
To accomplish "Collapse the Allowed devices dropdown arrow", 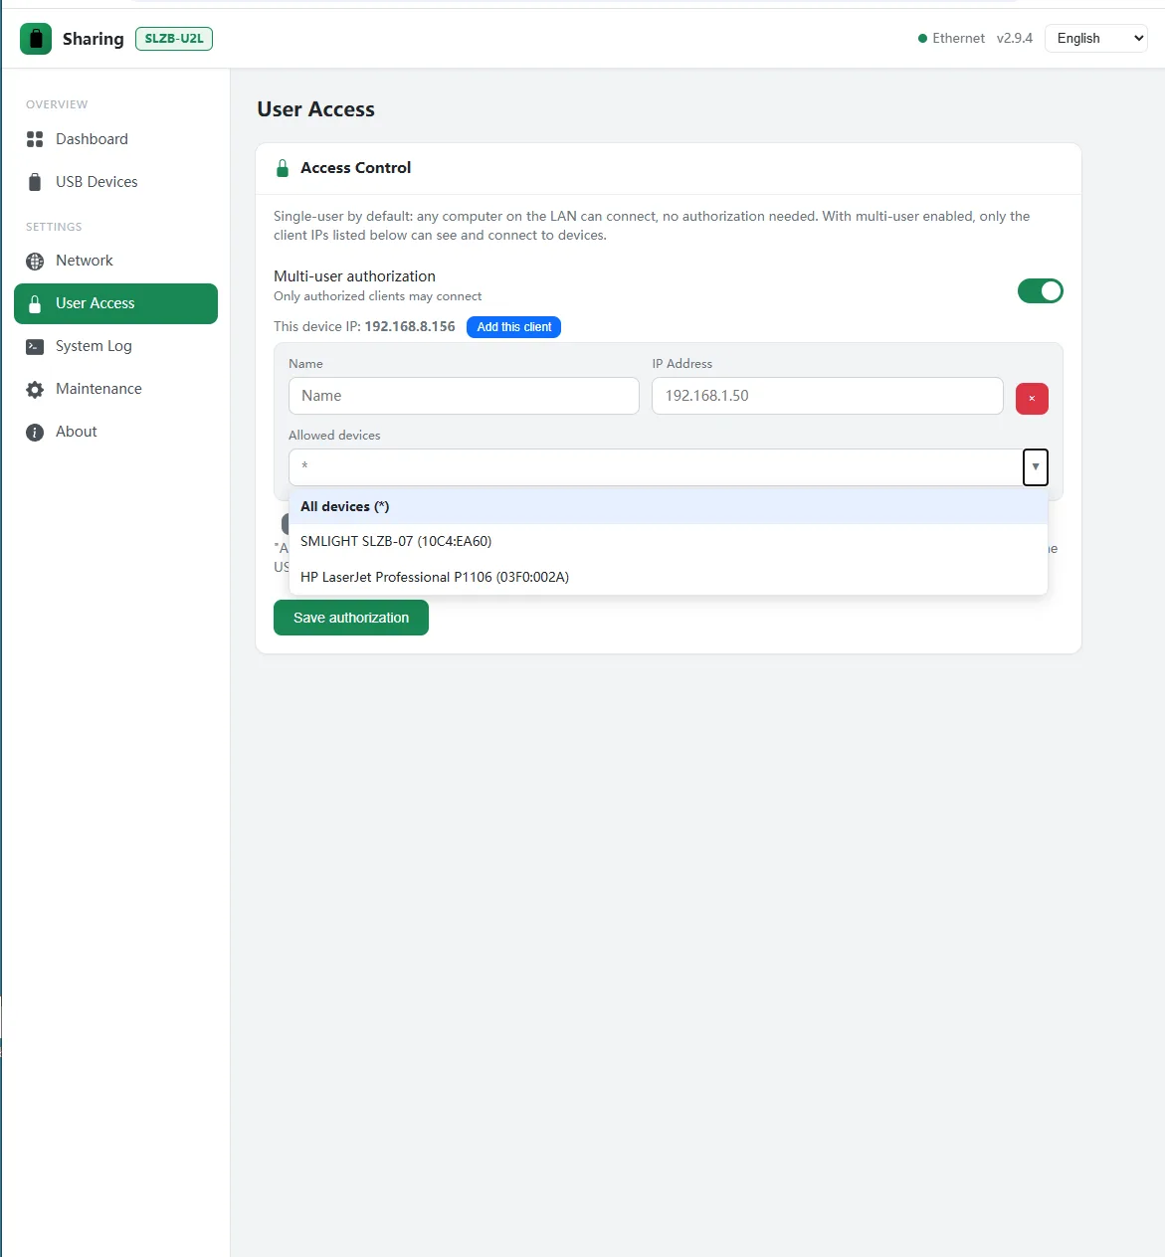I will [x=1036, y=466].
